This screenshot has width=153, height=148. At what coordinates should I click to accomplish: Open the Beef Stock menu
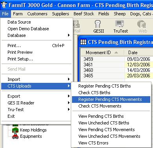[x=84, y=14]
